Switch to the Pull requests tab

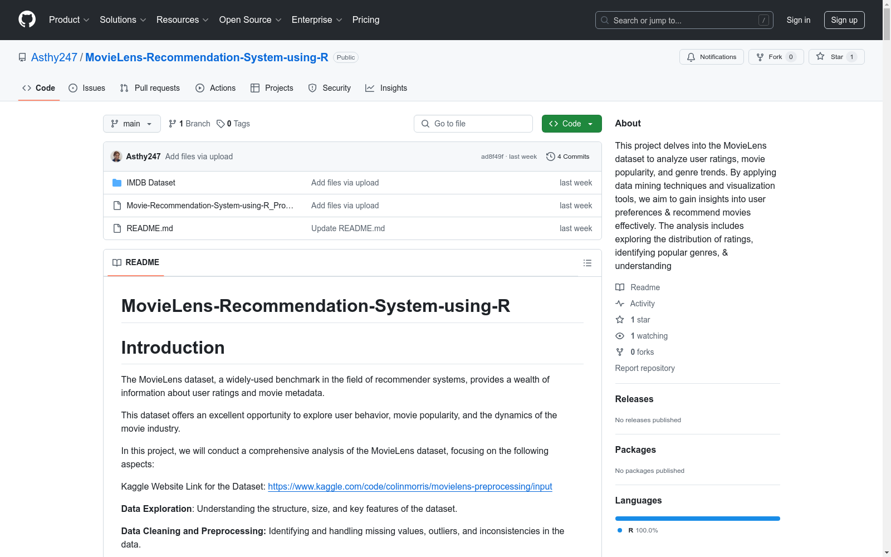[150, 88]
